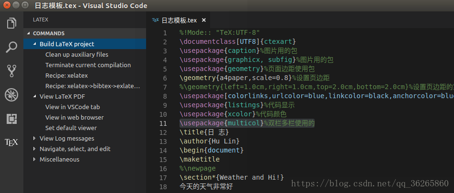Click \section*{Weather and Hi!} line
Screen dimensions: 454x193
click(232, 177)
